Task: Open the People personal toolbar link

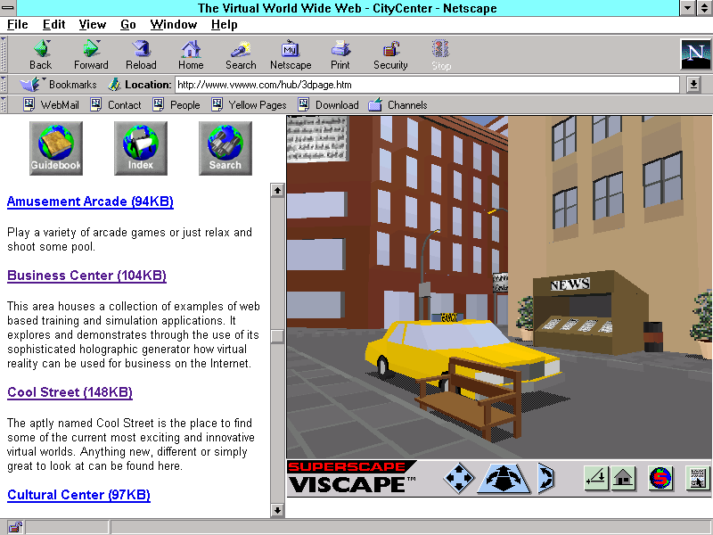Action: pyautogui.click(x=176, y=105)
